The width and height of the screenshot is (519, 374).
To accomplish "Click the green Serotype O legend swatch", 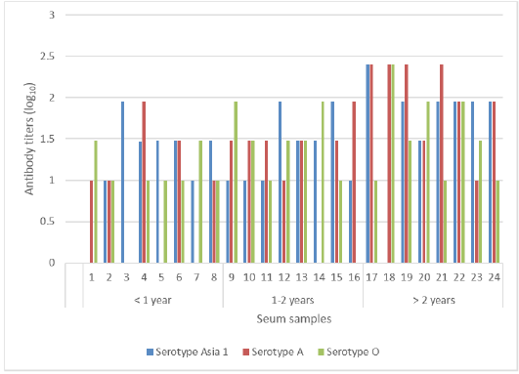I will coord(321,352).
